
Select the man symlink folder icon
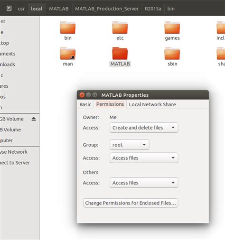click(68, 54)
